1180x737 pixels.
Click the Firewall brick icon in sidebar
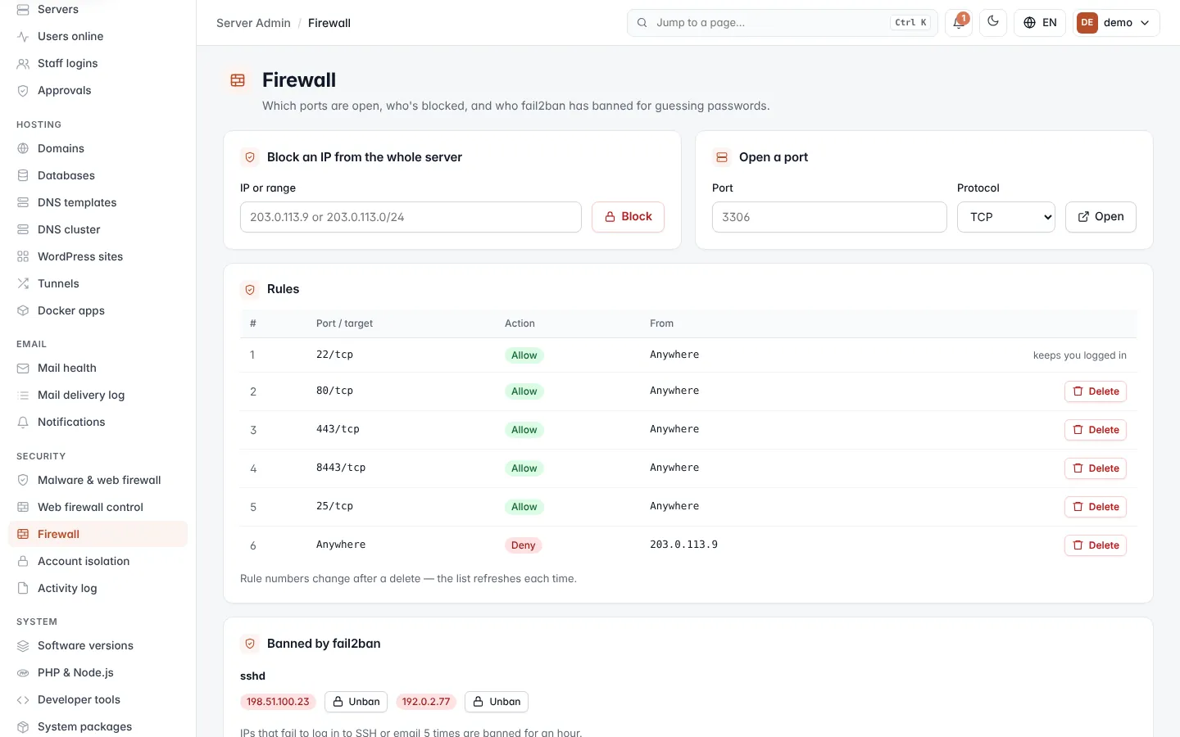pyautogui.click(x=23, y=534)
